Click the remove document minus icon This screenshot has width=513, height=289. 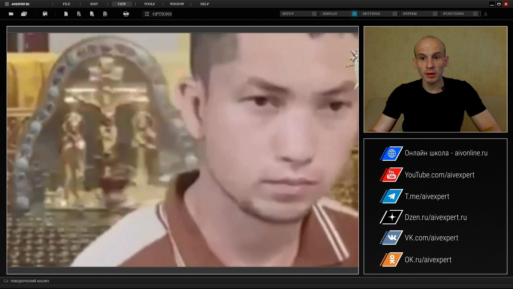(x=79, y=14)
